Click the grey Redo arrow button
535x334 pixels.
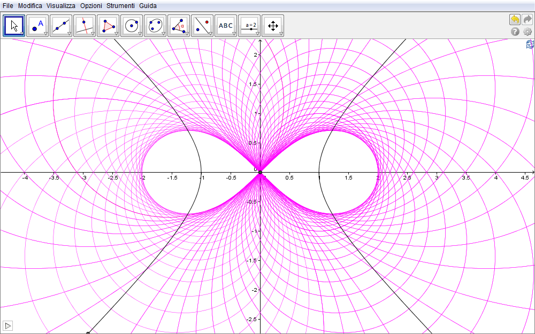527,20
